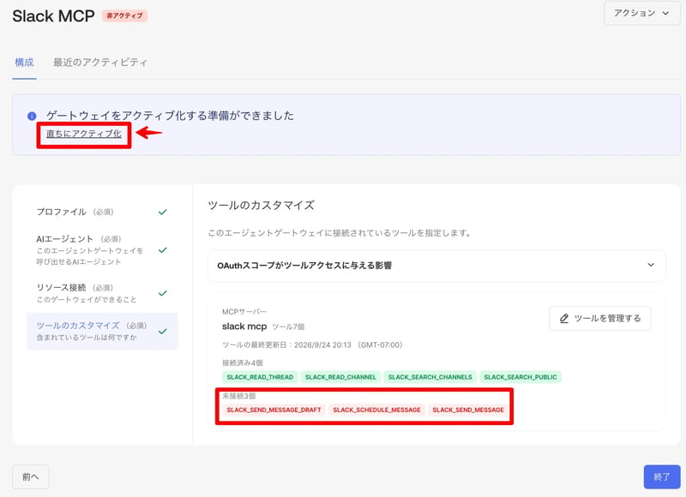This screenshot has height=497, width=686.
Task: Click the 非アクティブ status badge
Action: (124, 15)
